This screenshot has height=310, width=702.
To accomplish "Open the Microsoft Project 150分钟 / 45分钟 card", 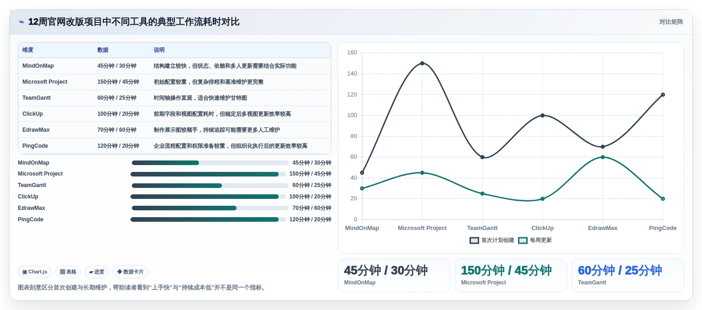I will (511, 275).
